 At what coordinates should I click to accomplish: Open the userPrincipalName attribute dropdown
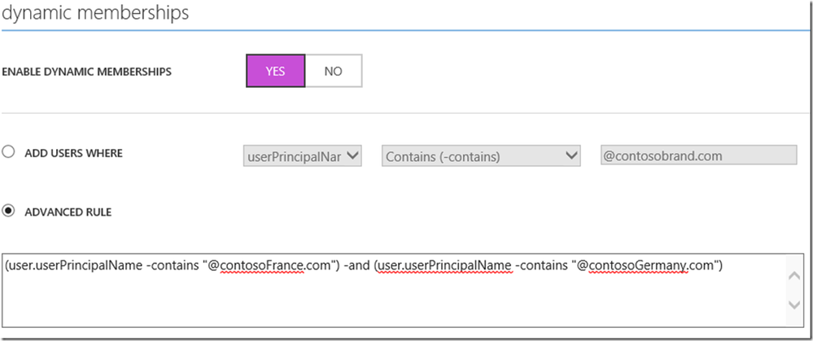[302, 155]
